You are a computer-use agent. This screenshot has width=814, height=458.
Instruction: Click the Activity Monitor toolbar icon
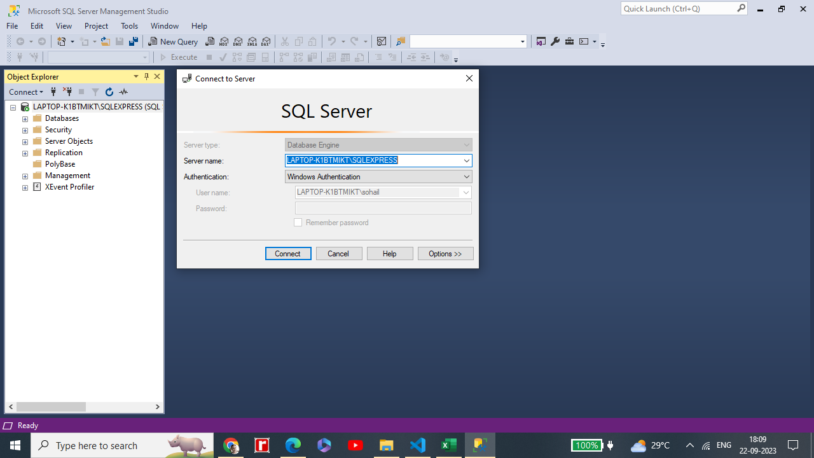[x=382, y=41]
